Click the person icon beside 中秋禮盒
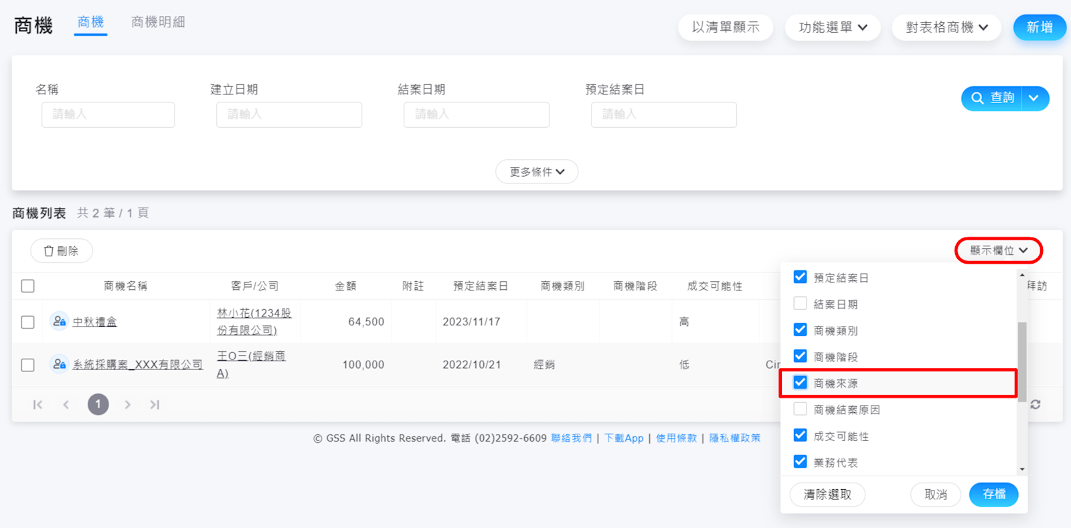Viewport: 1071px width, 528px height. pos(59,321)
